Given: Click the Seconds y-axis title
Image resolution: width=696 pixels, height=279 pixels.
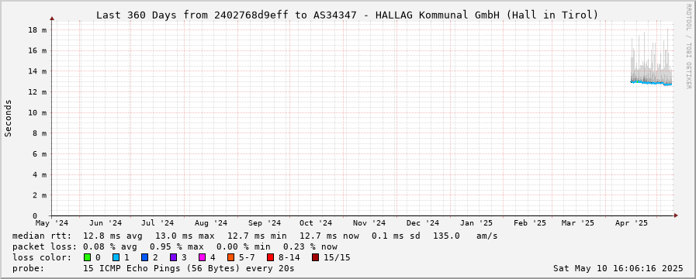Looking at the screenshot, I should [x=8, y=118].
